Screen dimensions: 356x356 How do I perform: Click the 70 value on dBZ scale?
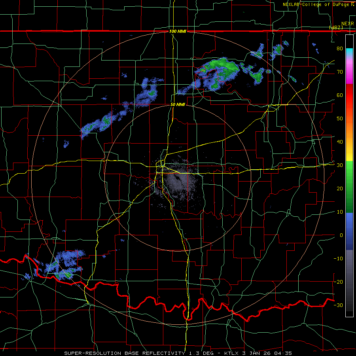tap(340, 72)
